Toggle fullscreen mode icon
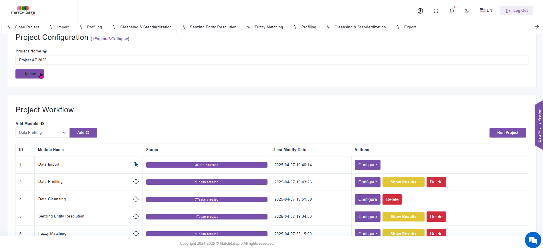 coord(436,11)
